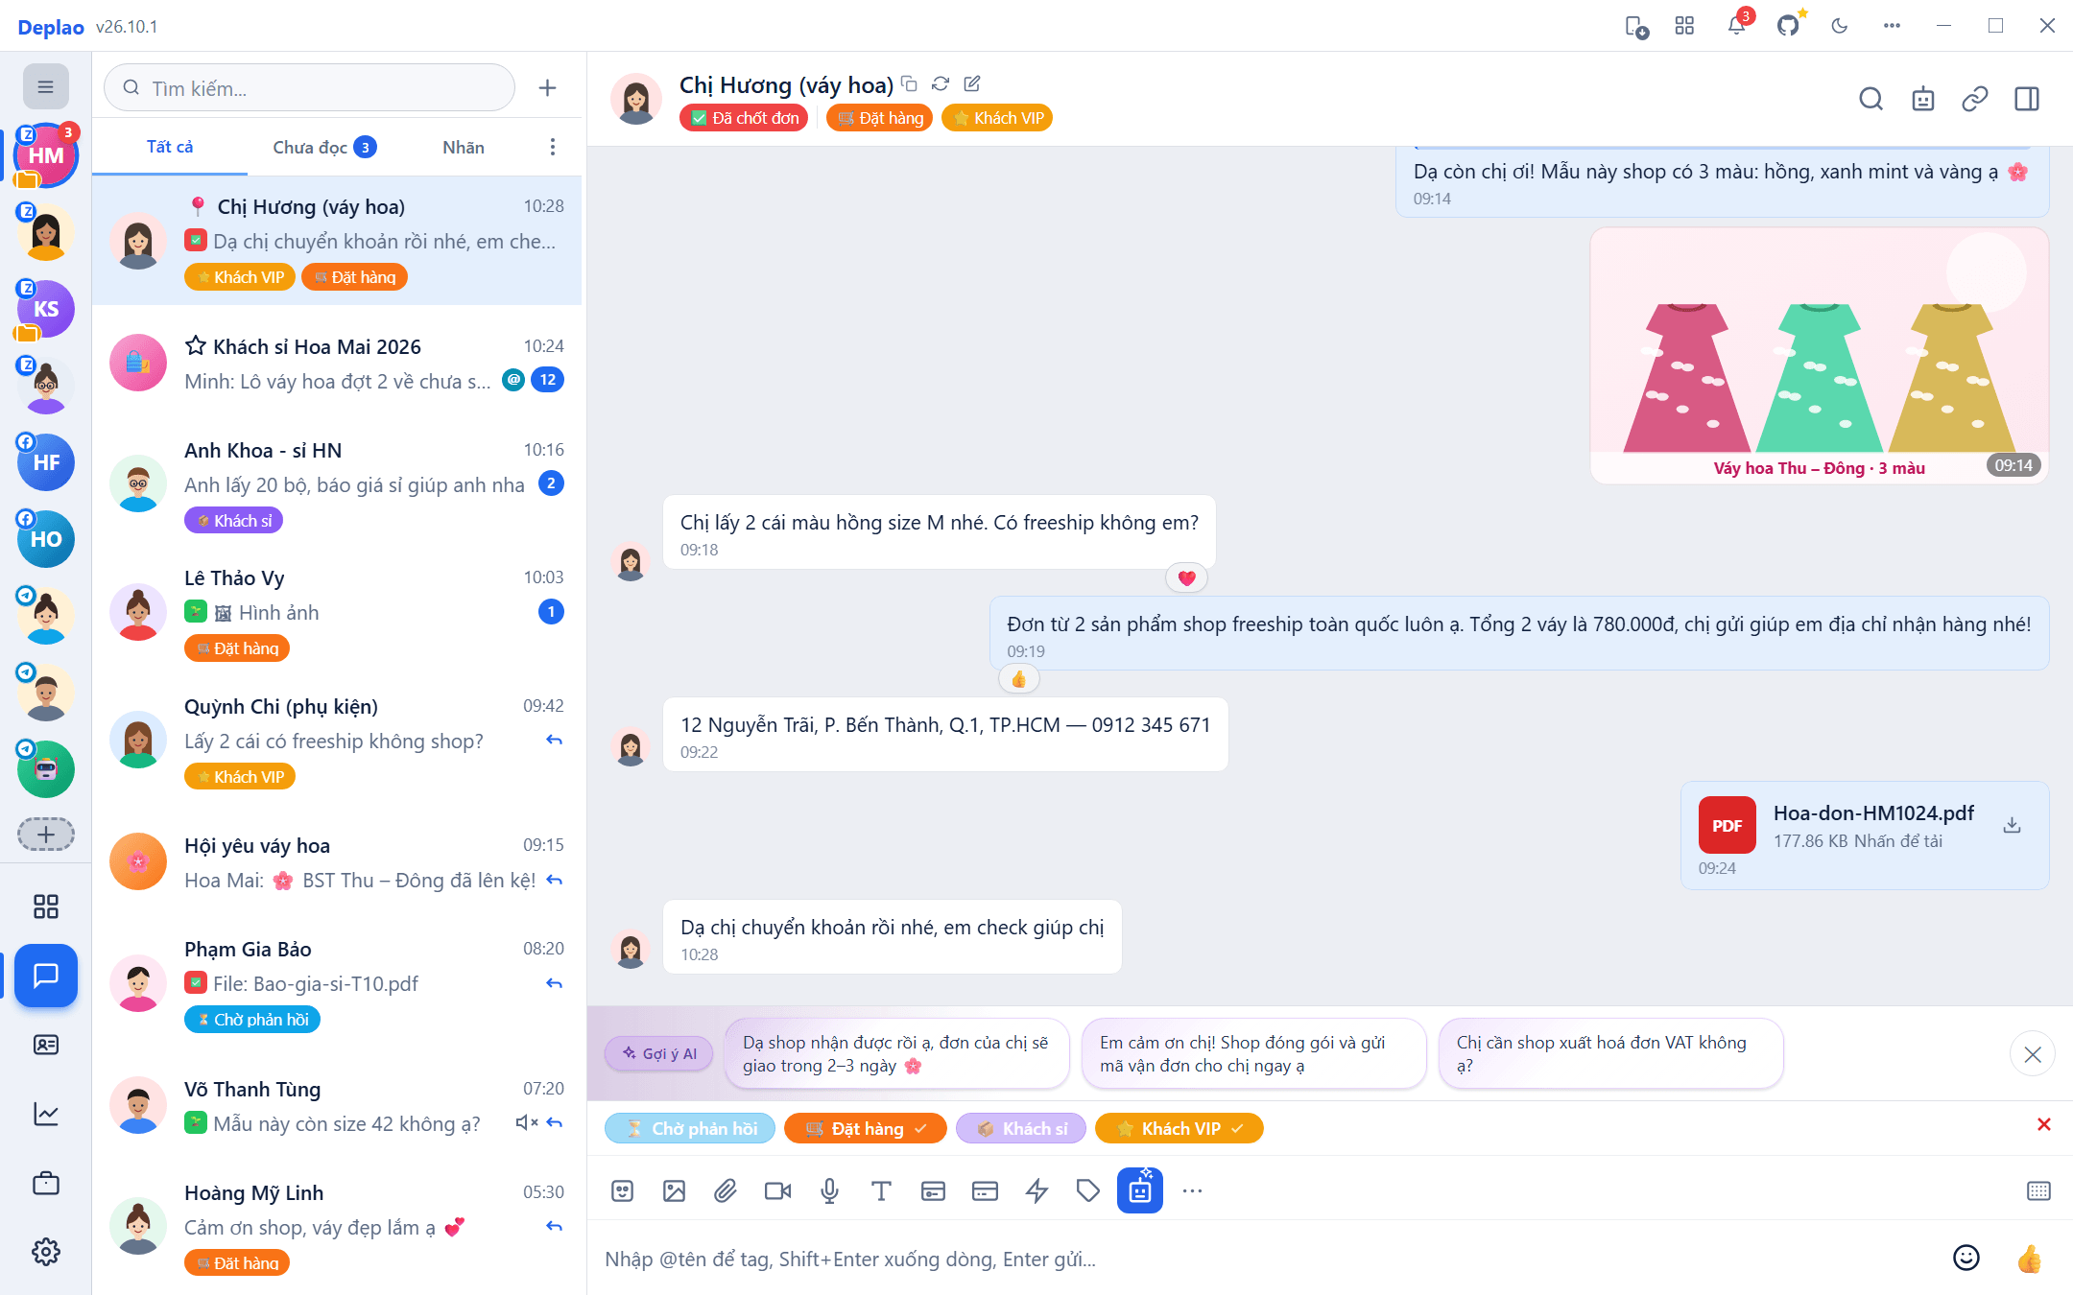Viewport: 2073px width, 1295px height.
Task: Open the Váy hoa Thu – Đông image
Action: (x=1820, y=356)
